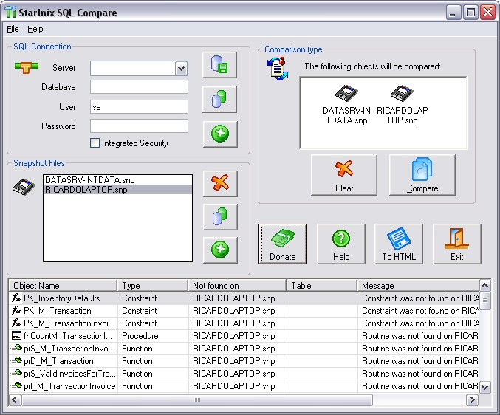Click the horizontal scrollbar left arrow
The height and width of the screenshot is (415, 500).
15,399
